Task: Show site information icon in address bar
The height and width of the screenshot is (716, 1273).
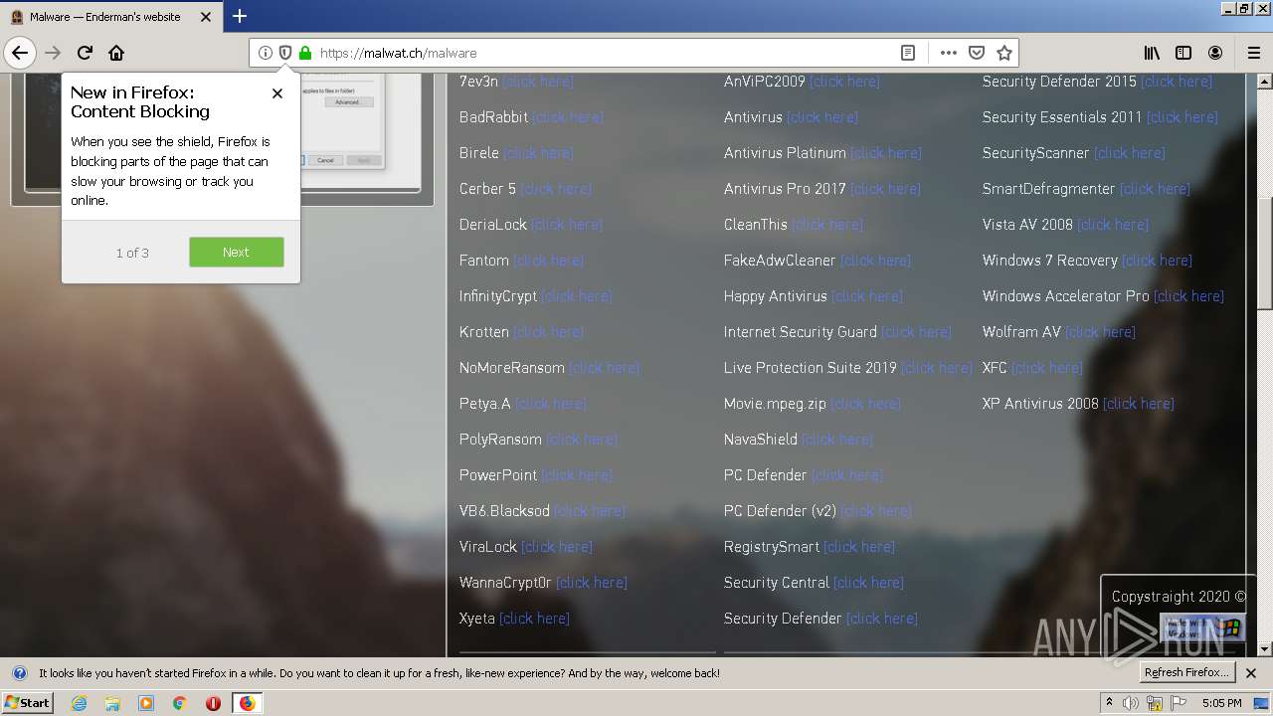Action: pos(266,53)
